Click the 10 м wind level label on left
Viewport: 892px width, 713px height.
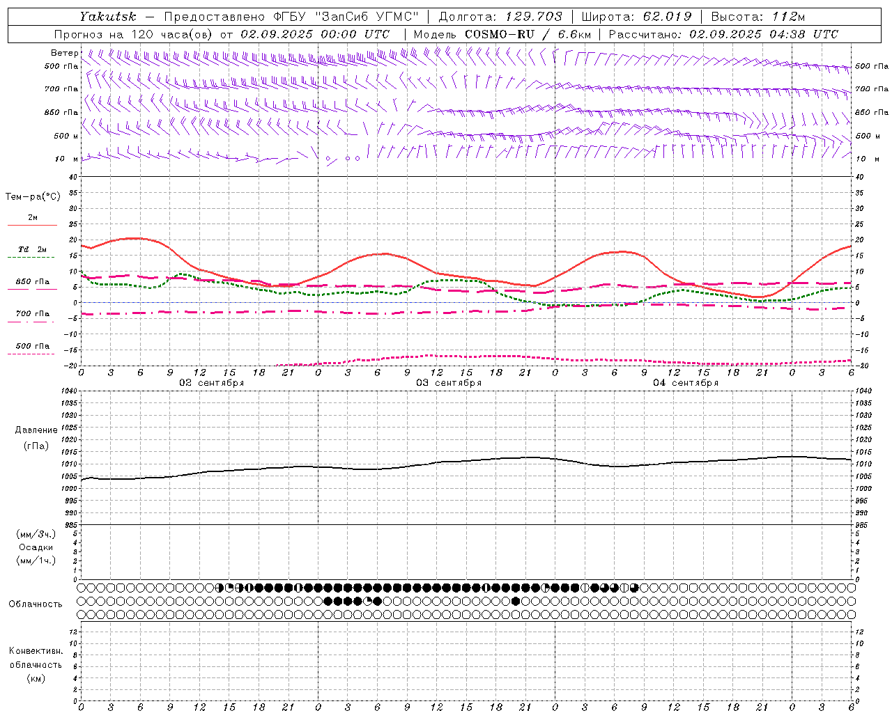coord(67,159)
